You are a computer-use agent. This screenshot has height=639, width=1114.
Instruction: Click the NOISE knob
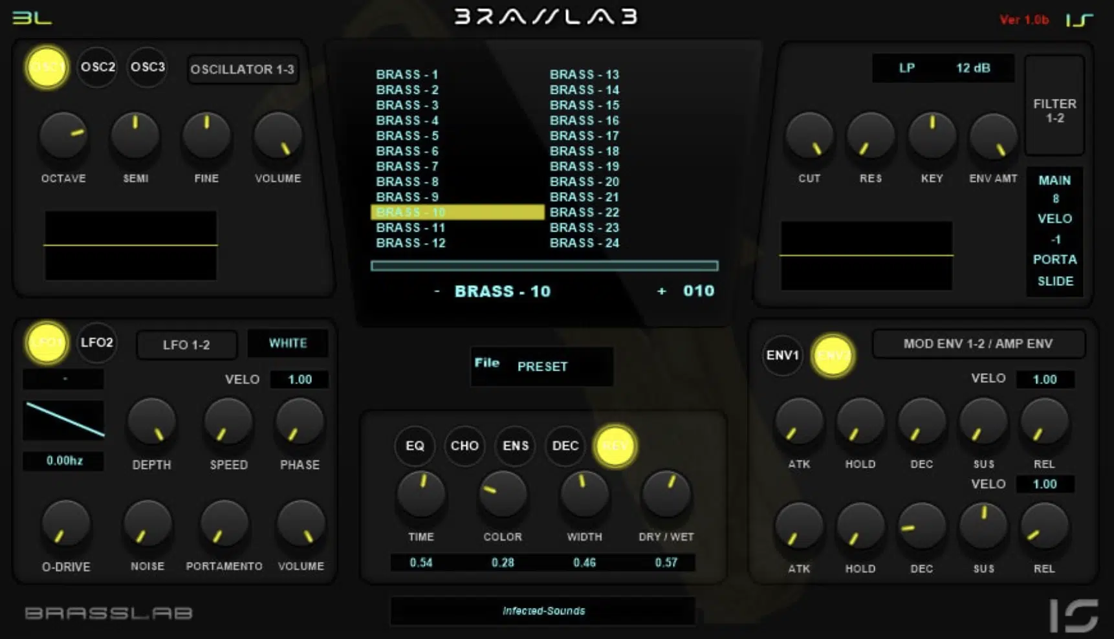pyautogui.click(x=147, y=524)
